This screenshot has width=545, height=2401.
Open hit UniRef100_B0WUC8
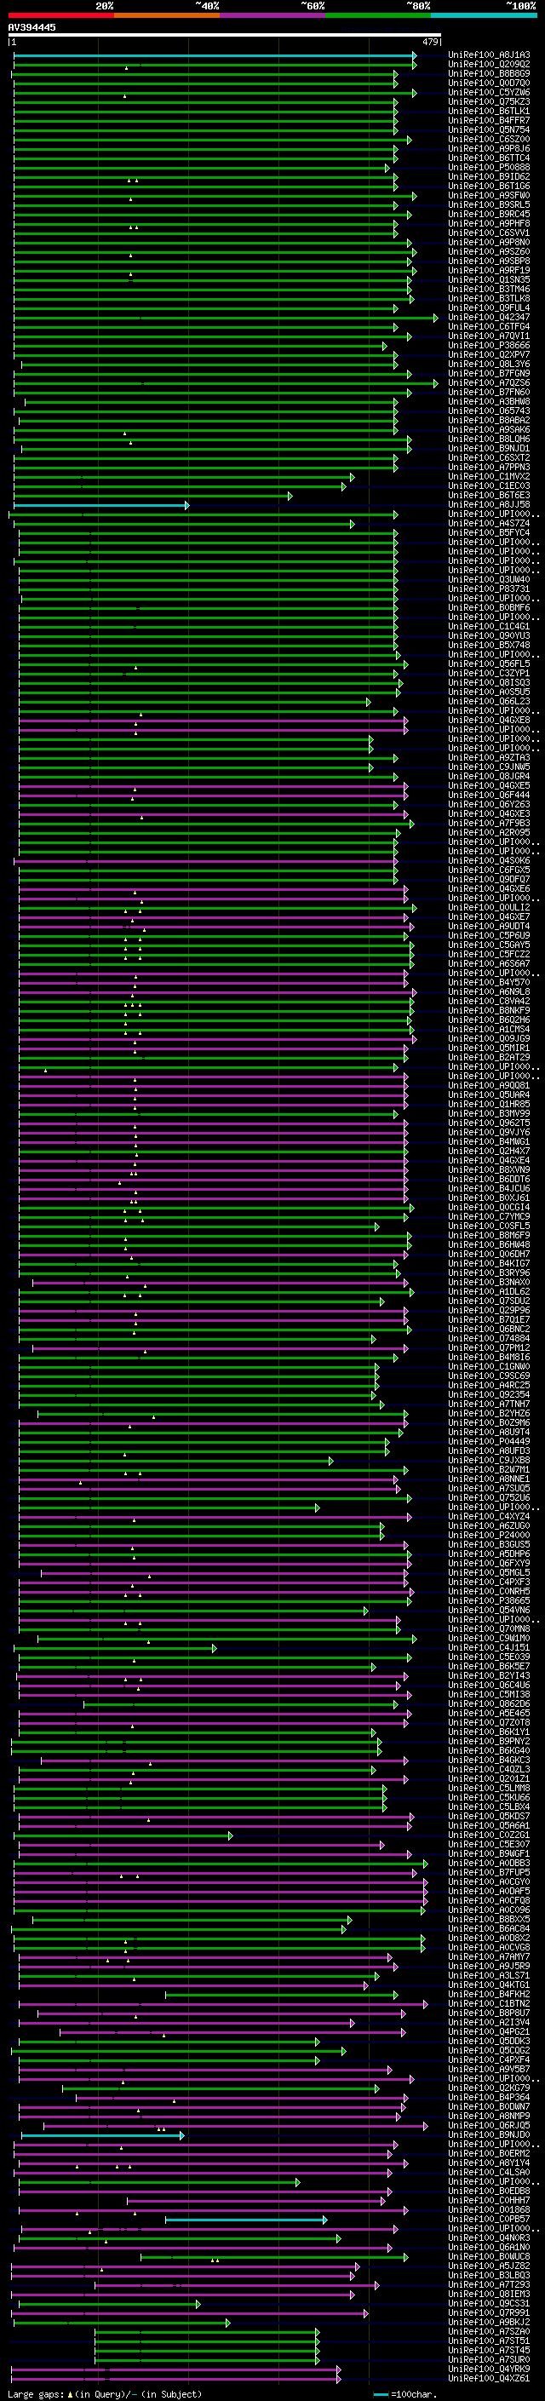(x=489, y=2255)
